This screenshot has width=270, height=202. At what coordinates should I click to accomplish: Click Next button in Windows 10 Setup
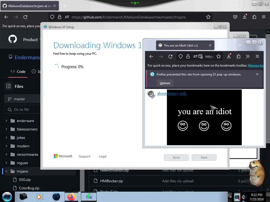(204, 158)
